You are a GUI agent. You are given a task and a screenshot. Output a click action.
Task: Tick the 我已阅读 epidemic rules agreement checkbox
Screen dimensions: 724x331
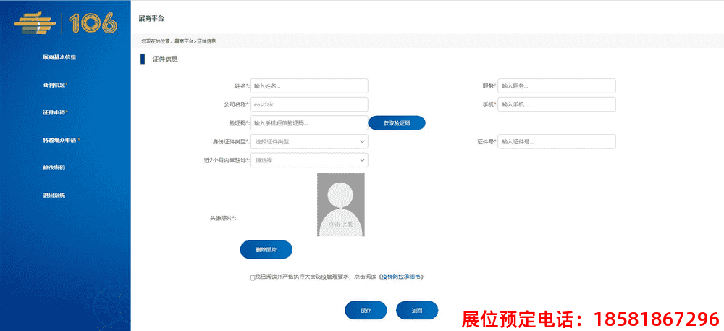coord(252,277)
